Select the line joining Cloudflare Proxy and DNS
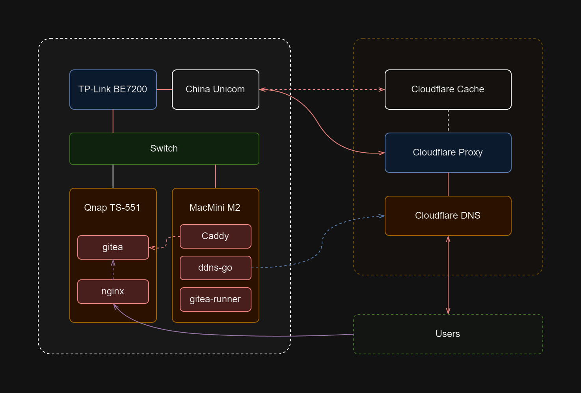 [x=448, y=184]
